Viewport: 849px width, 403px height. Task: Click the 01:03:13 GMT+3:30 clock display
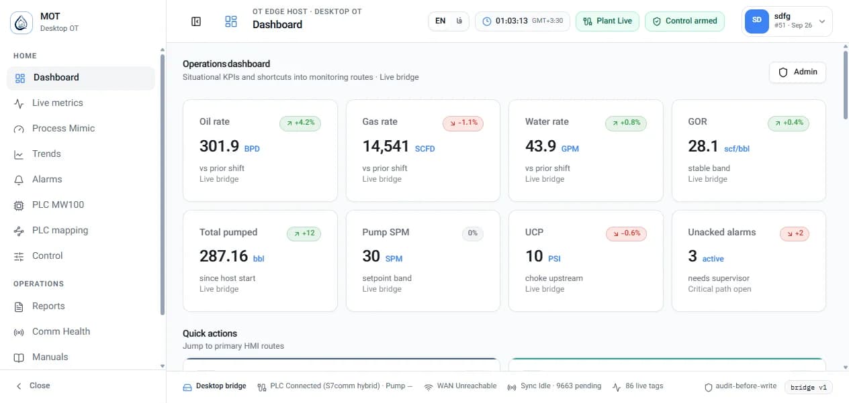click(x=523, y=21)
